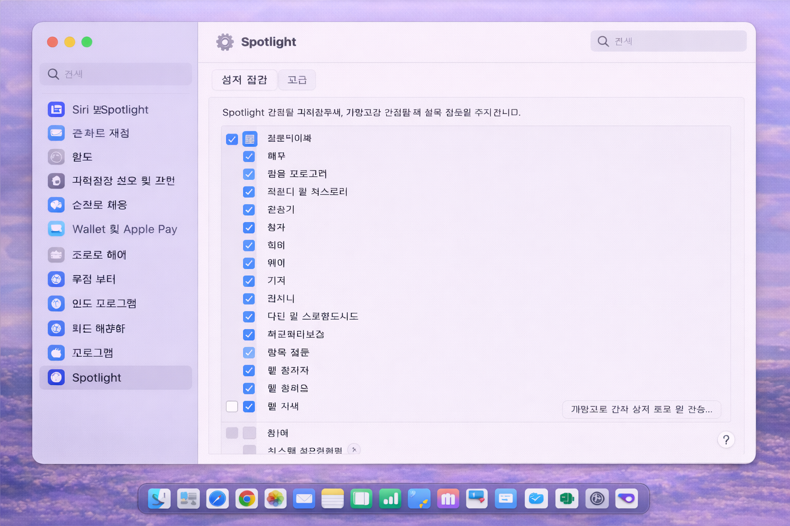This screenshot has height=526, width=790.
Task: Click the 졀룬디이쐐 category icon
Action: click(250, 139)
